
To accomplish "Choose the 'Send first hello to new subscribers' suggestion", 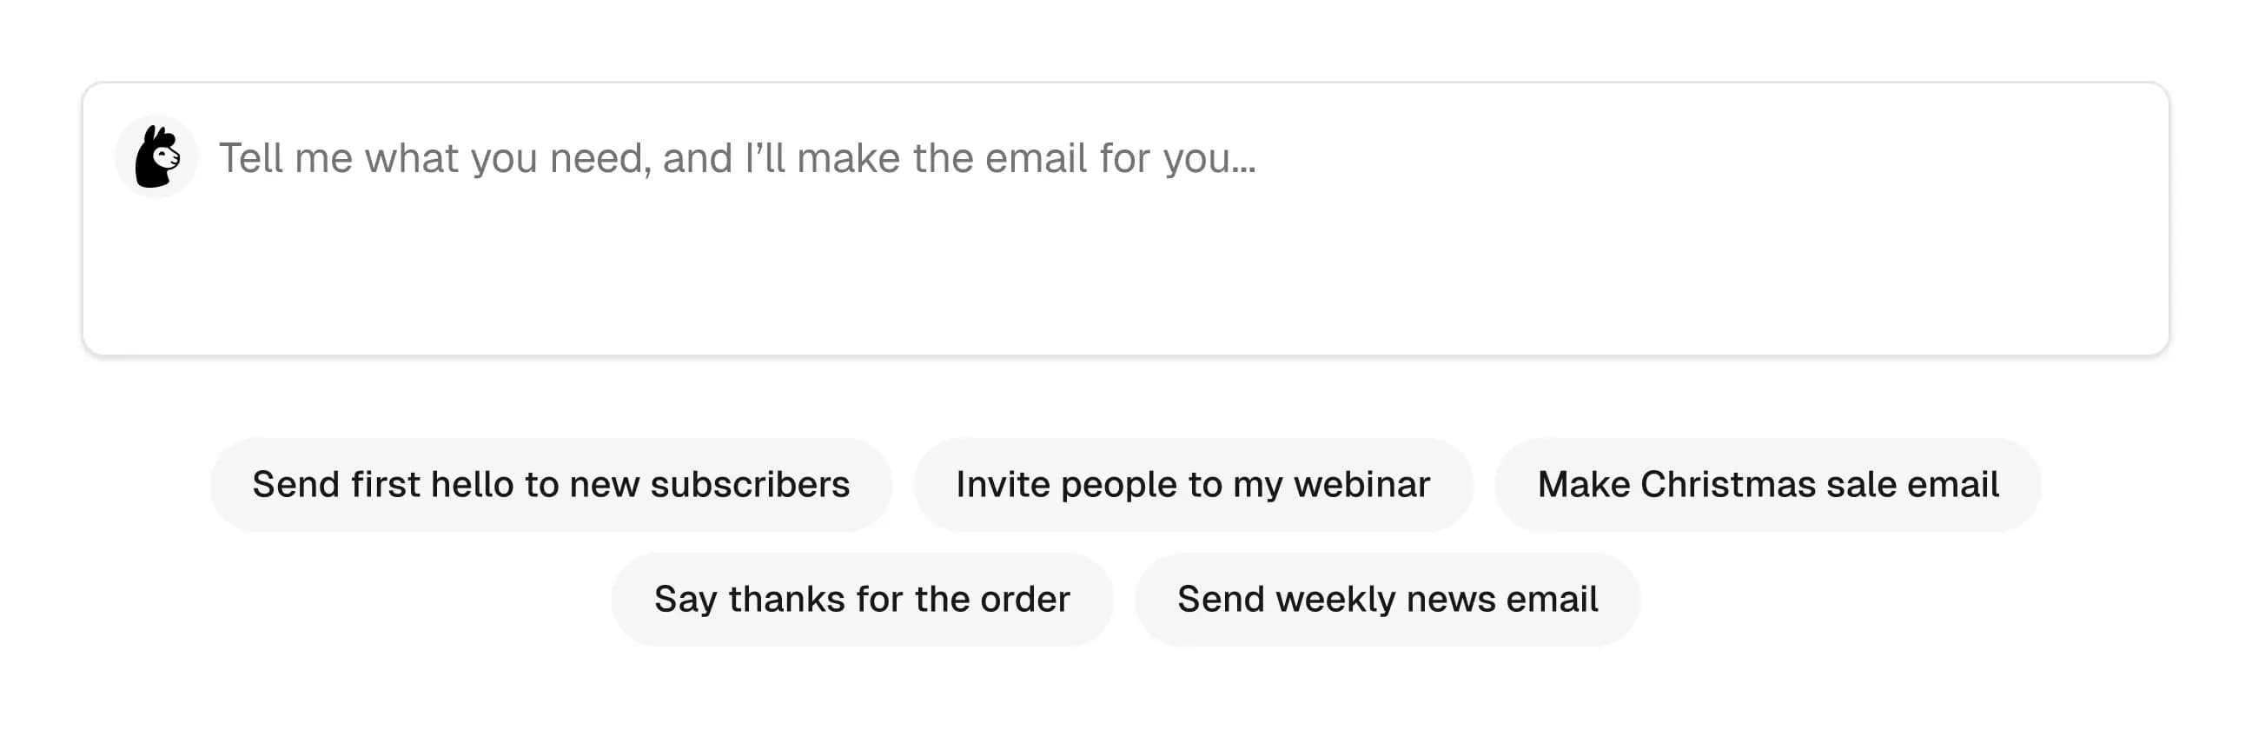I will pos(550,483).
